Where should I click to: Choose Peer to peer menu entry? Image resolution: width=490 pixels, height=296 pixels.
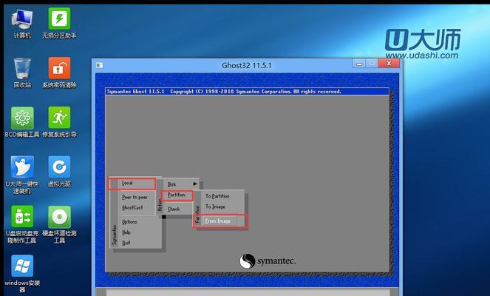[135, 197]
